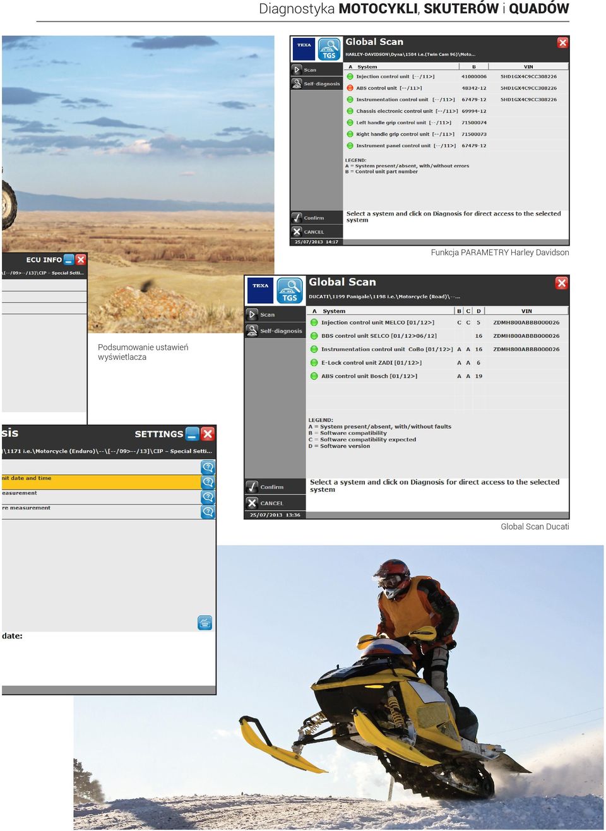Click the B column header in the Harley-Davidson table
The height and width of the screenshot is (831, 606).
[x=473, y=66]
